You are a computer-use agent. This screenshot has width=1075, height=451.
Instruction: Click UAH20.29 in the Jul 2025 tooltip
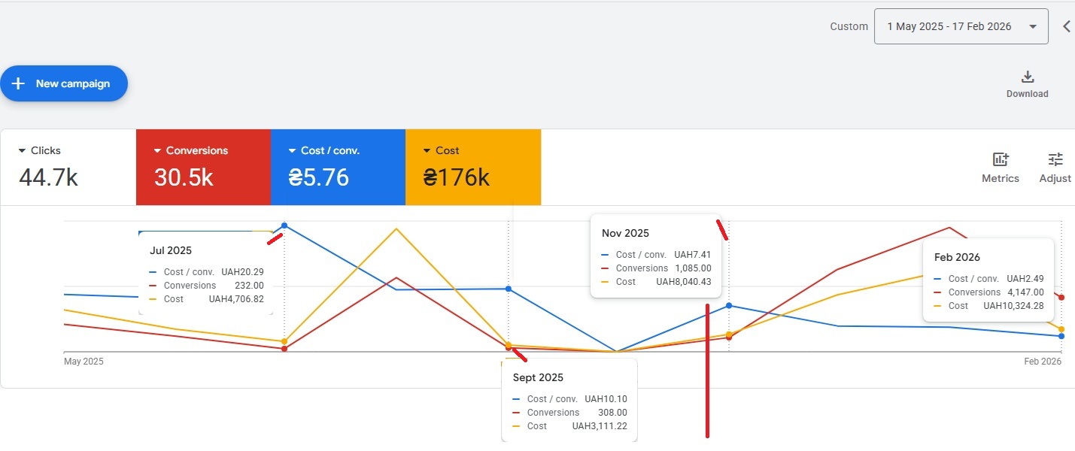coord(242,272)
